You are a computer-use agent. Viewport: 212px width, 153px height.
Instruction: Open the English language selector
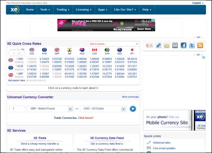click(198, 3)
